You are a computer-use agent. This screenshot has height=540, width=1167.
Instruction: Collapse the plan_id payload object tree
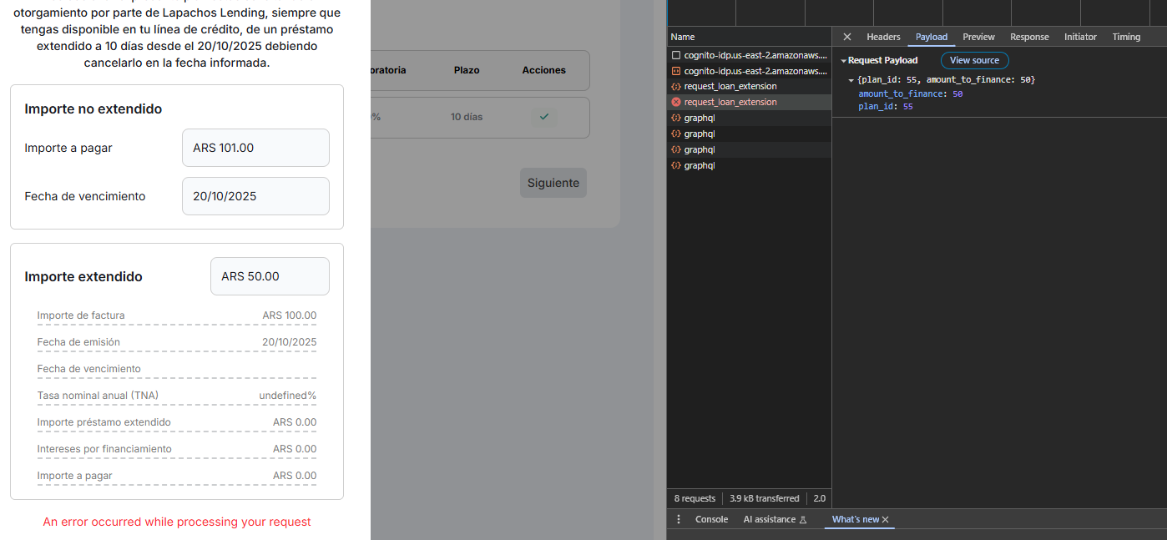[x=851, y=80]
